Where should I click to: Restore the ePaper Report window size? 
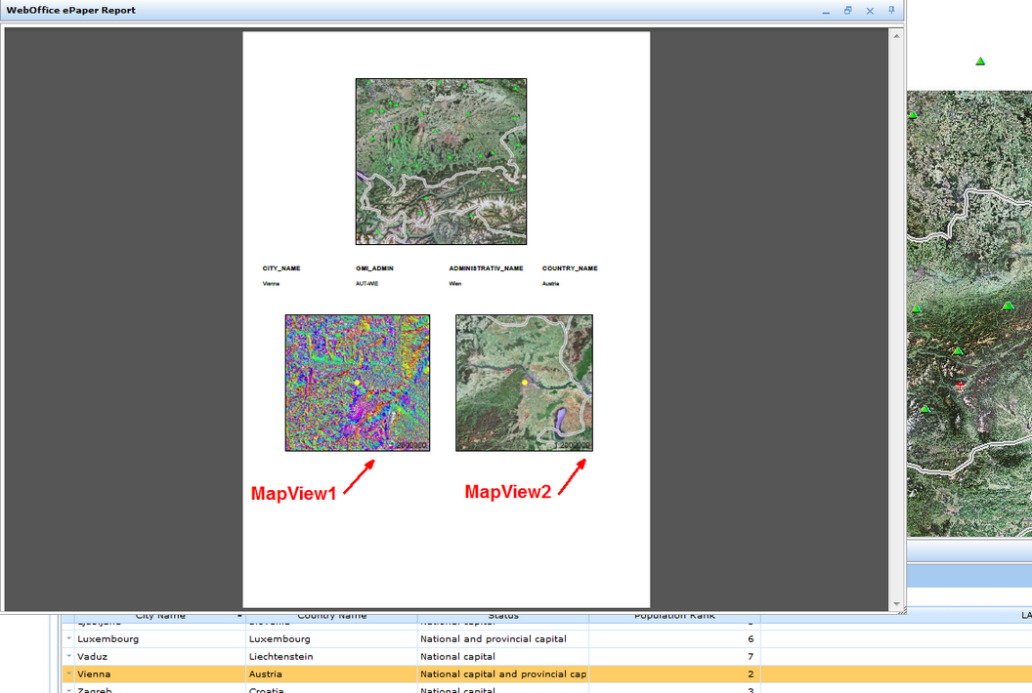(846, 10)
